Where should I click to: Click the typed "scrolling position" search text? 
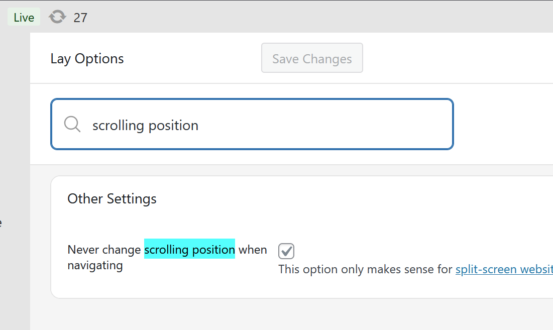145,125
